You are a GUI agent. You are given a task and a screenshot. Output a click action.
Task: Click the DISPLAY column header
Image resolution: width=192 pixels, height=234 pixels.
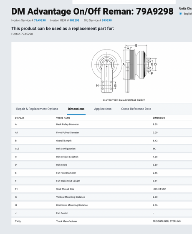(20, 118)
